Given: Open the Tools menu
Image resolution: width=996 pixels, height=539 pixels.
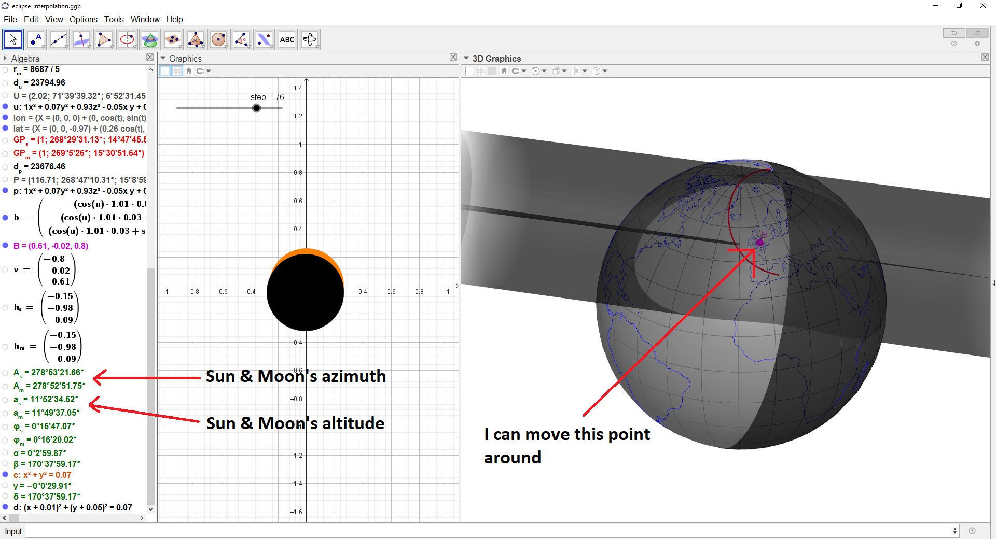Looking at the screenshot, I should (114, 19).
